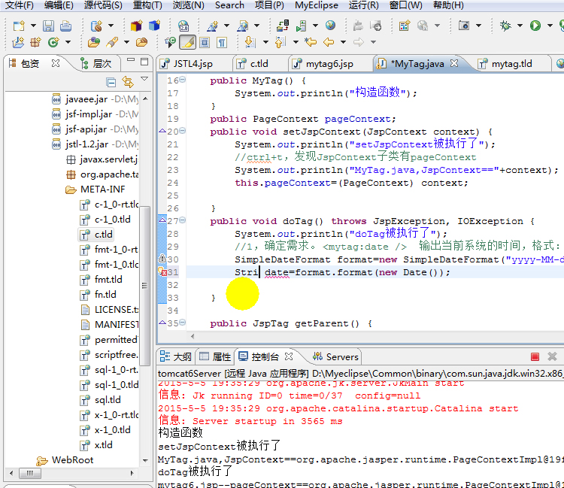This screenshot has height=488, width=564.
Task: Switch to JSTL4.jsp editor tab
Action: coord(193,64)
